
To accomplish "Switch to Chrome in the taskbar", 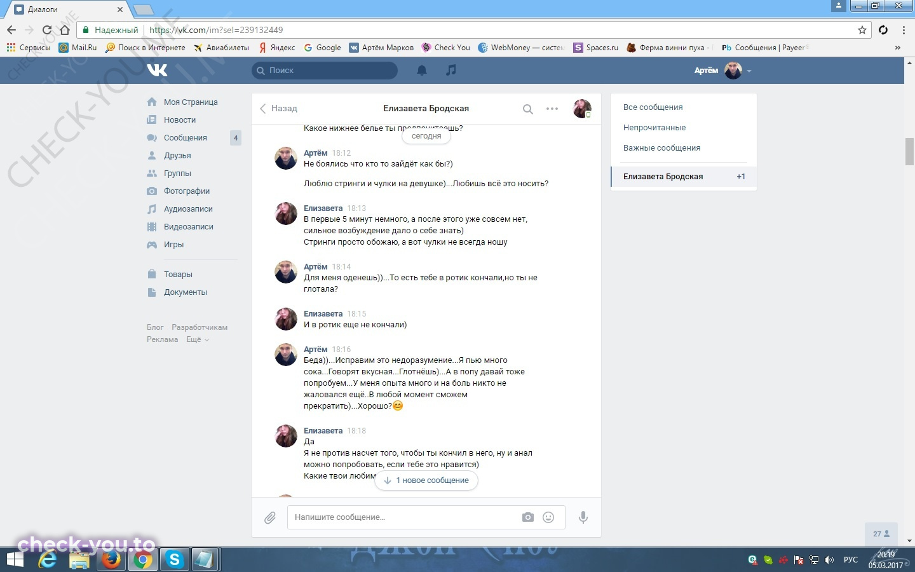I will [143, 560].
